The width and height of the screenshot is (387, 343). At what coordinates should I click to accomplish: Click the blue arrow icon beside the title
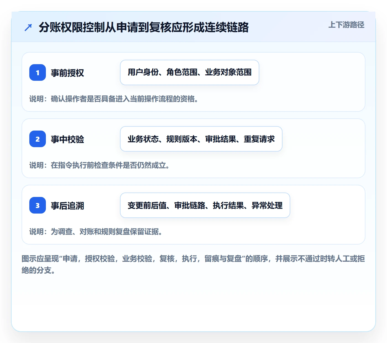tap(28, 27)
